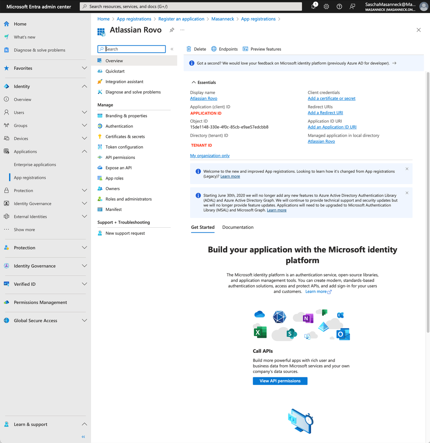
Task: Click Add a certificate or secret link
Action: click(332, 99)
